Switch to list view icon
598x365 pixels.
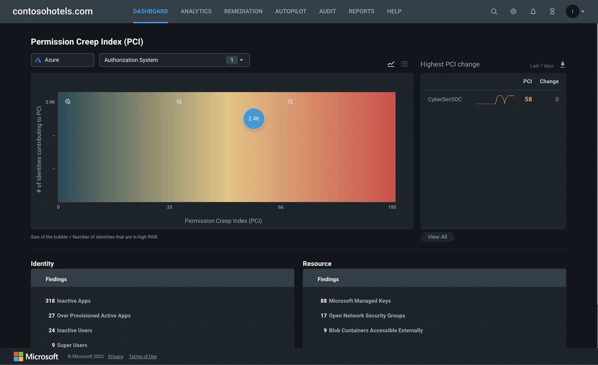(x=404, y=64)
